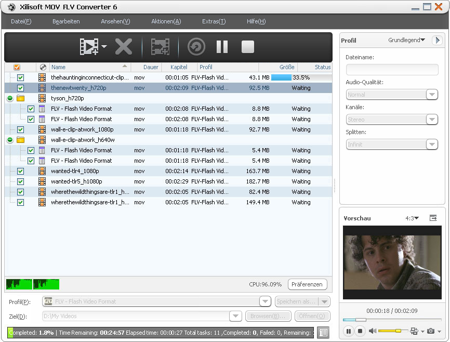Uncheck the thehauntinginconnecticut-clip checkbox
Viewport: 450px width, 342px height.
coord(20,77)
